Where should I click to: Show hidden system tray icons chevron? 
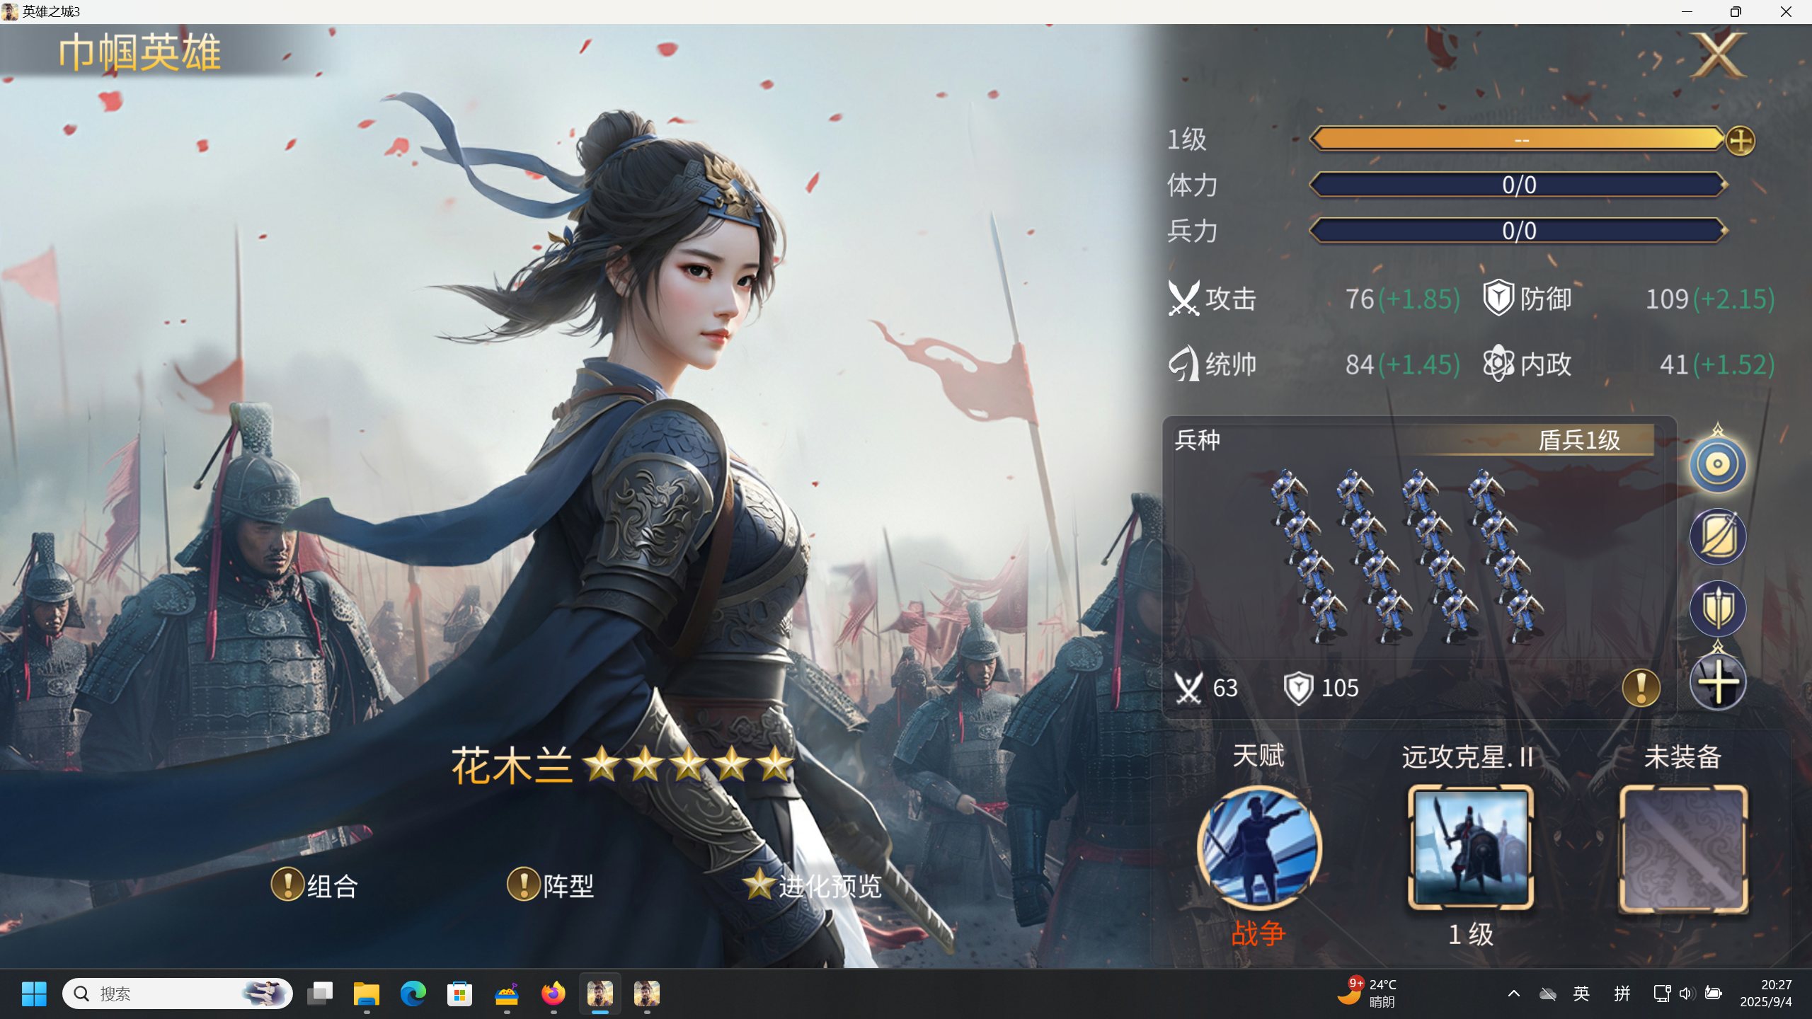click(1513, 994)
